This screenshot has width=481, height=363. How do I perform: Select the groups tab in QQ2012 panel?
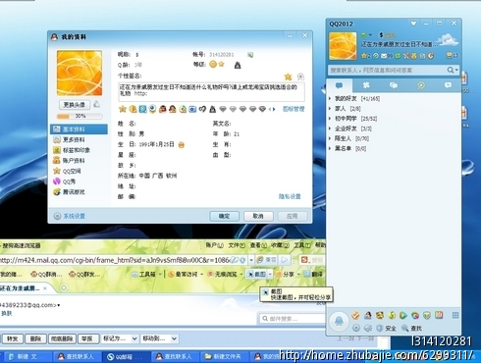click(394, 85)
